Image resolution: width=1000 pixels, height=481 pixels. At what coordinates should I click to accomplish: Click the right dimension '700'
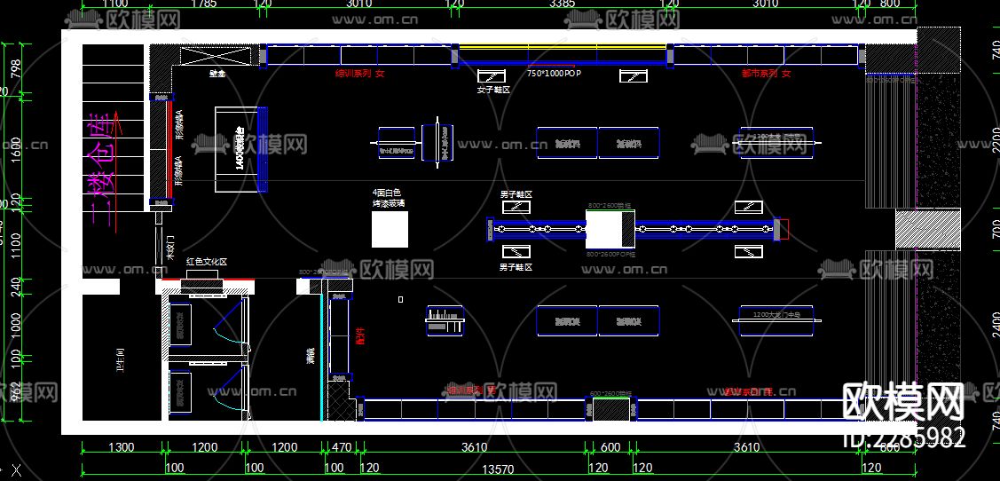pyautogui.click(x=995, y=230)
